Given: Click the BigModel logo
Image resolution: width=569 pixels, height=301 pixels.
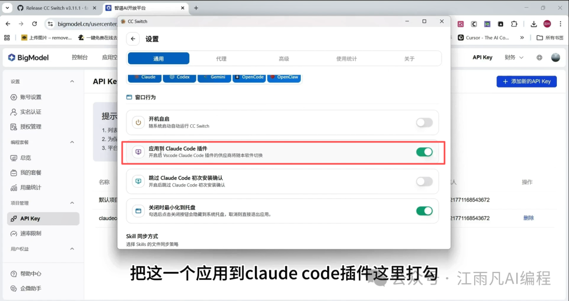Looking at the screenshot, I should pyautogui.click(x=28, y=57).
